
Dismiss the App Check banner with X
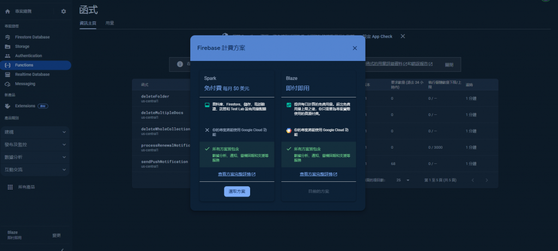point(403,36)
